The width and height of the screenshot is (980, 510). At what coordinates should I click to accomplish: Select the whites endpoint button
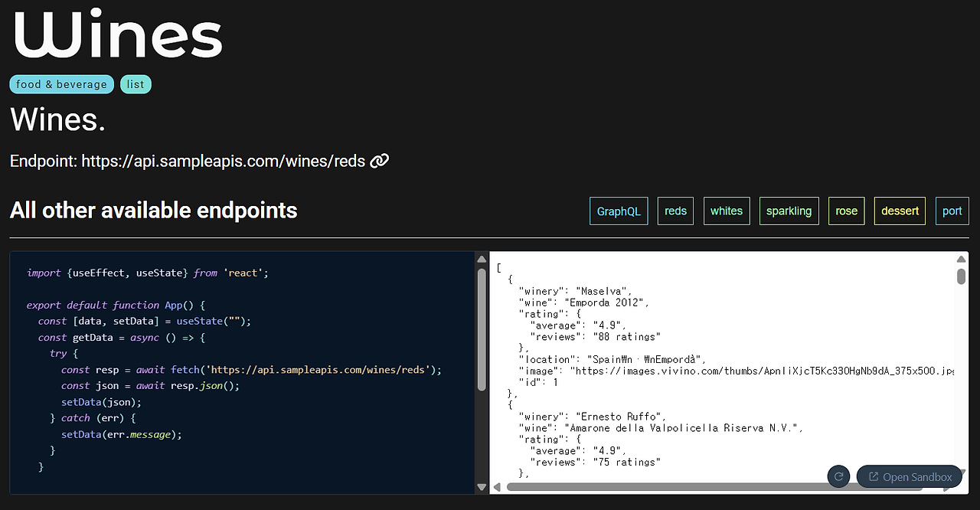(x=727, y=211)
